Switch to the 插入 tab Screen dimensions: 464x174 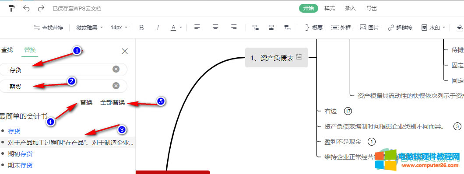[x=350, y=8]
